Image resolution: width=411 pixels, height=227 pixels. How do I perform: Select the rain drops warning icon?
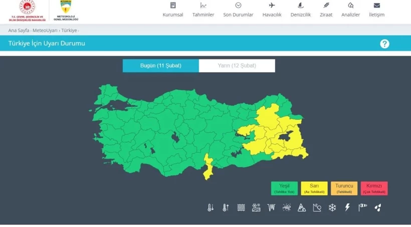point(378,207)
